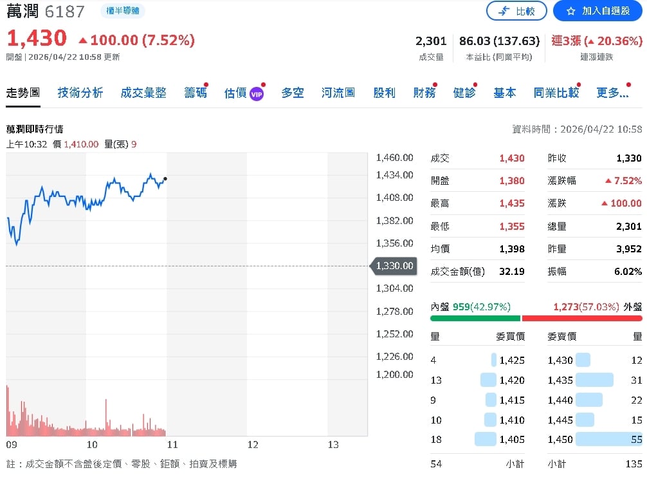
Task: Open the 籌碼 tab
Action: pyautogui.click(x=196, y=93)
